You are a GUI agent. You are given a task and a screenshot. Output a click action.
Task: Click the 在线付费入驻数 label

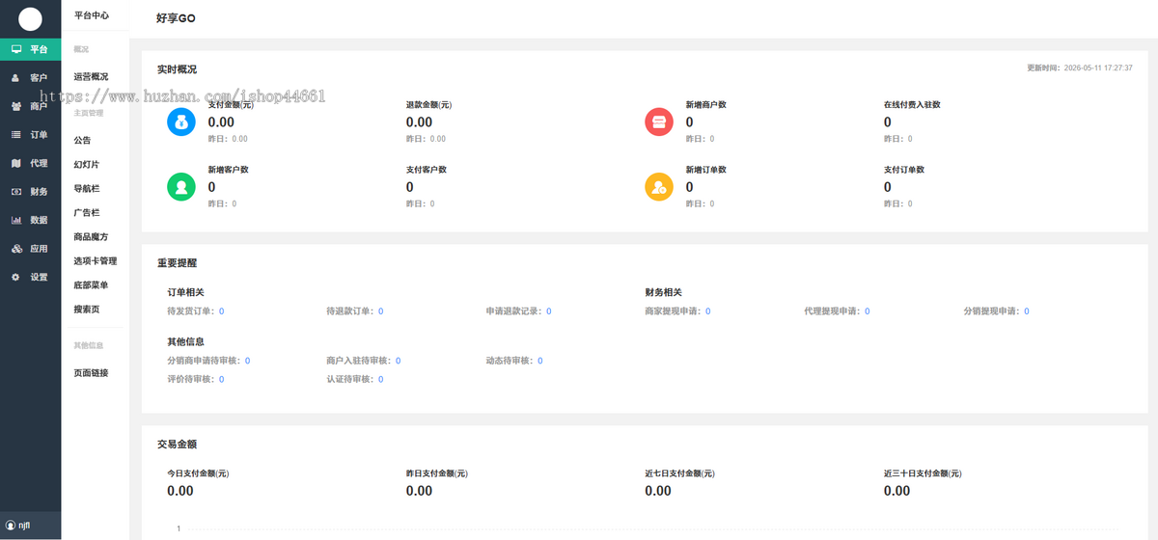click(912, 104)
